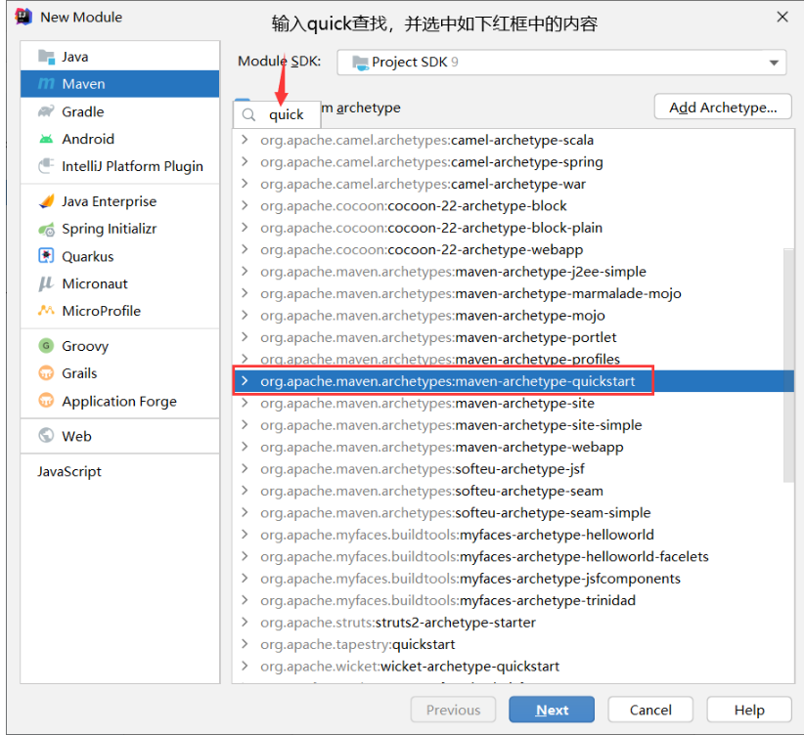Click the Help button
Image resolution: width=804 pixels, height=735 pixels.
pyautogui.click(x=748, y=710)
